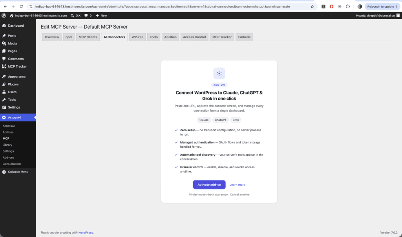Open the Consultations submenu link
Viewport: 402px width, 237px height.
12,164
